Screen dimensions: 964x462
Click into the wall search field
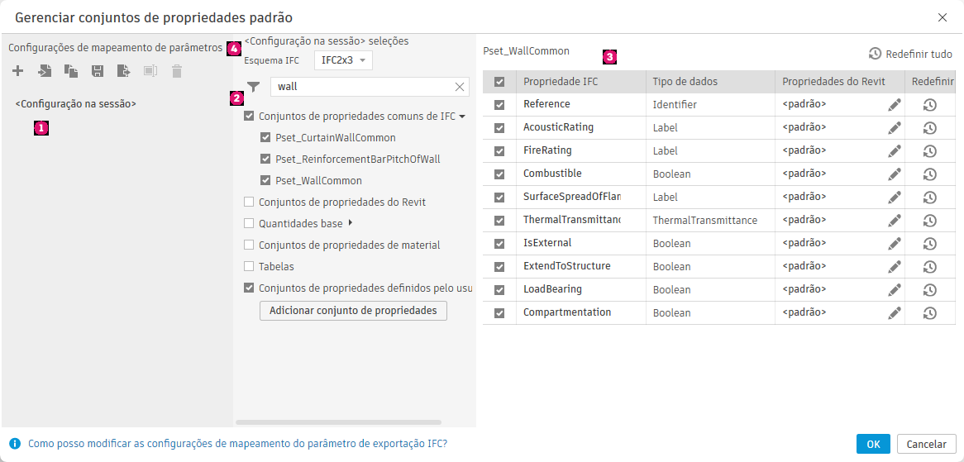[x=362, y=87]
